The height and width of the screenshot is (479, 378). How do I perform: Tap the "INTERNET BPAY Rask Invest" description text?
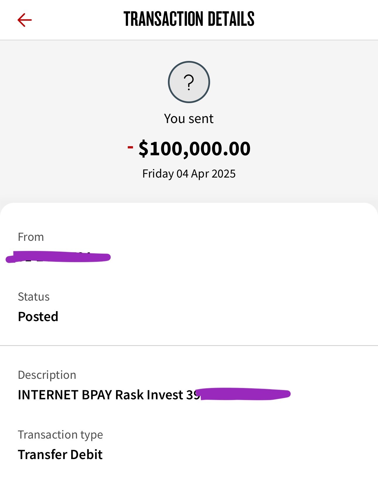point(100,395)
